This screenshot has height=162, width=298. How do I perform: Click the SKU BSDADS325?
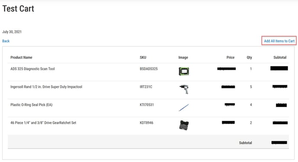[x=149, y=69]
